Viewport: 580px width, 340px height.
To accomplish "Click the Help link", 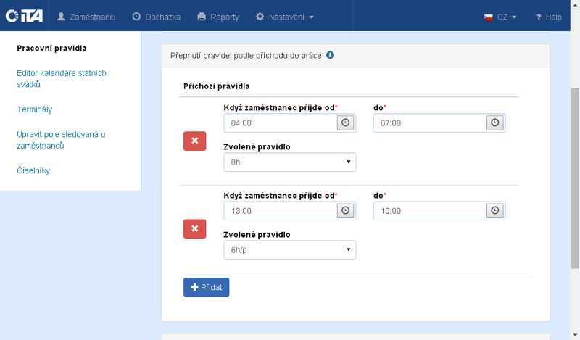I will pos(548,16).
